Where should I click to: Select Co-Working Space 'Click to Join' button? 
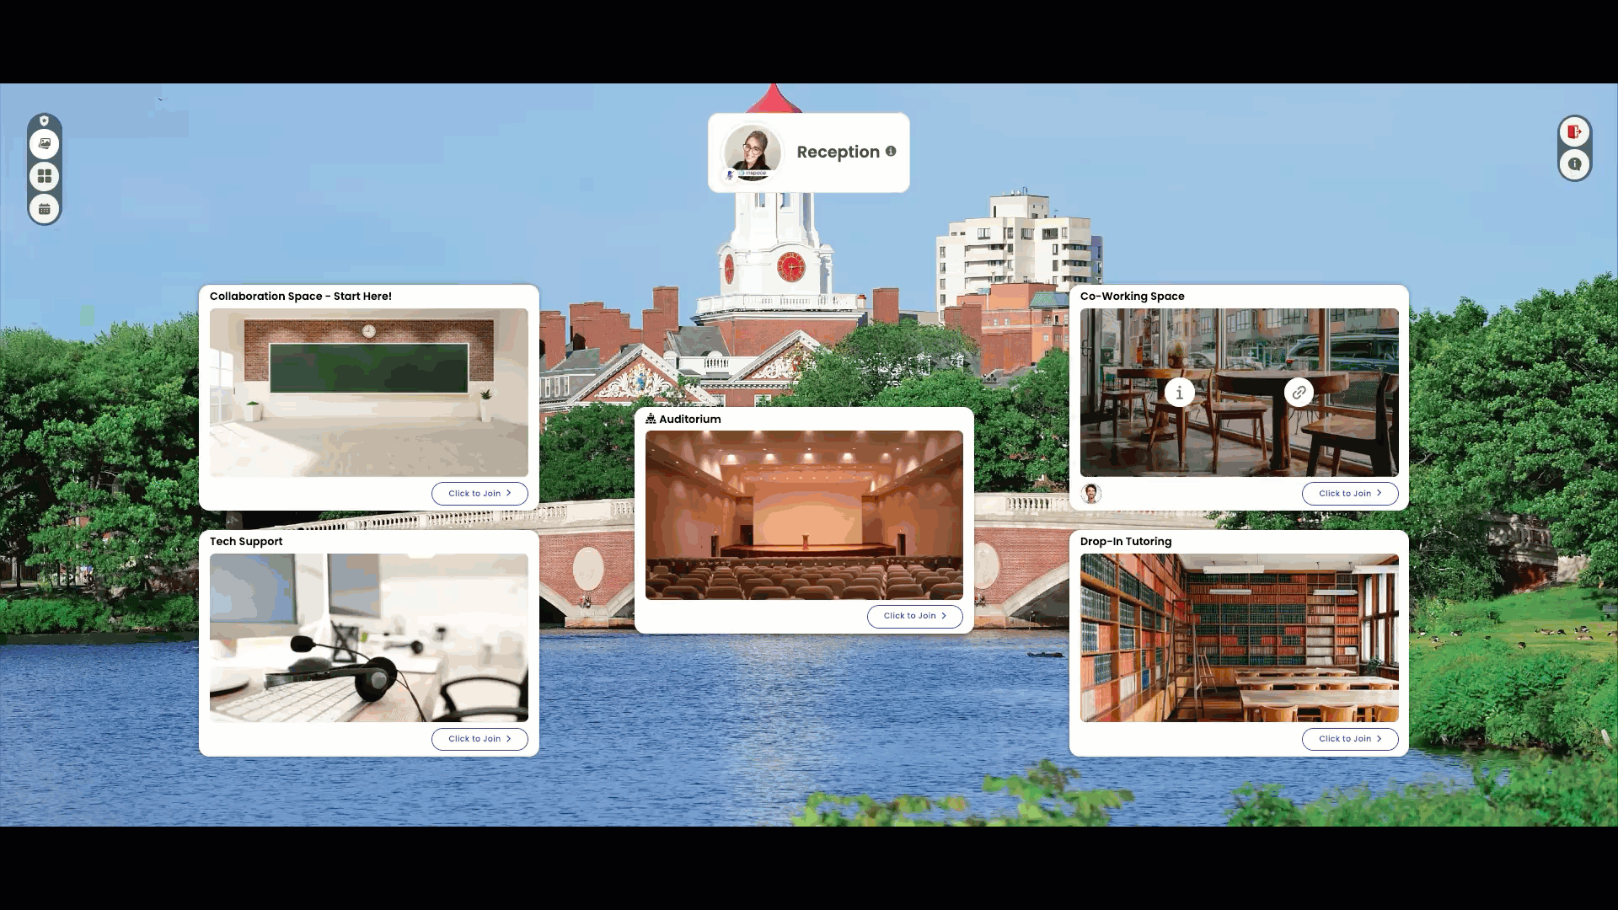[x=1348, y=492]
